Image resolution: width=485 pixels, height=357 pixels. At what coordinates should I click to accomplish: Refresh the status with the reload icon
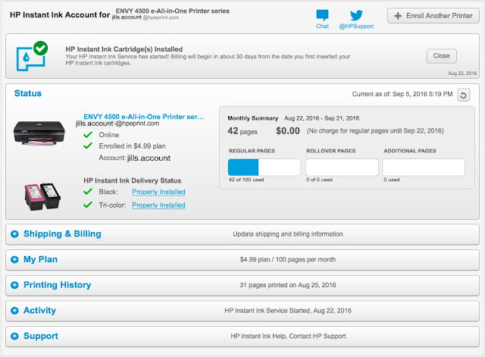point(463,95)
